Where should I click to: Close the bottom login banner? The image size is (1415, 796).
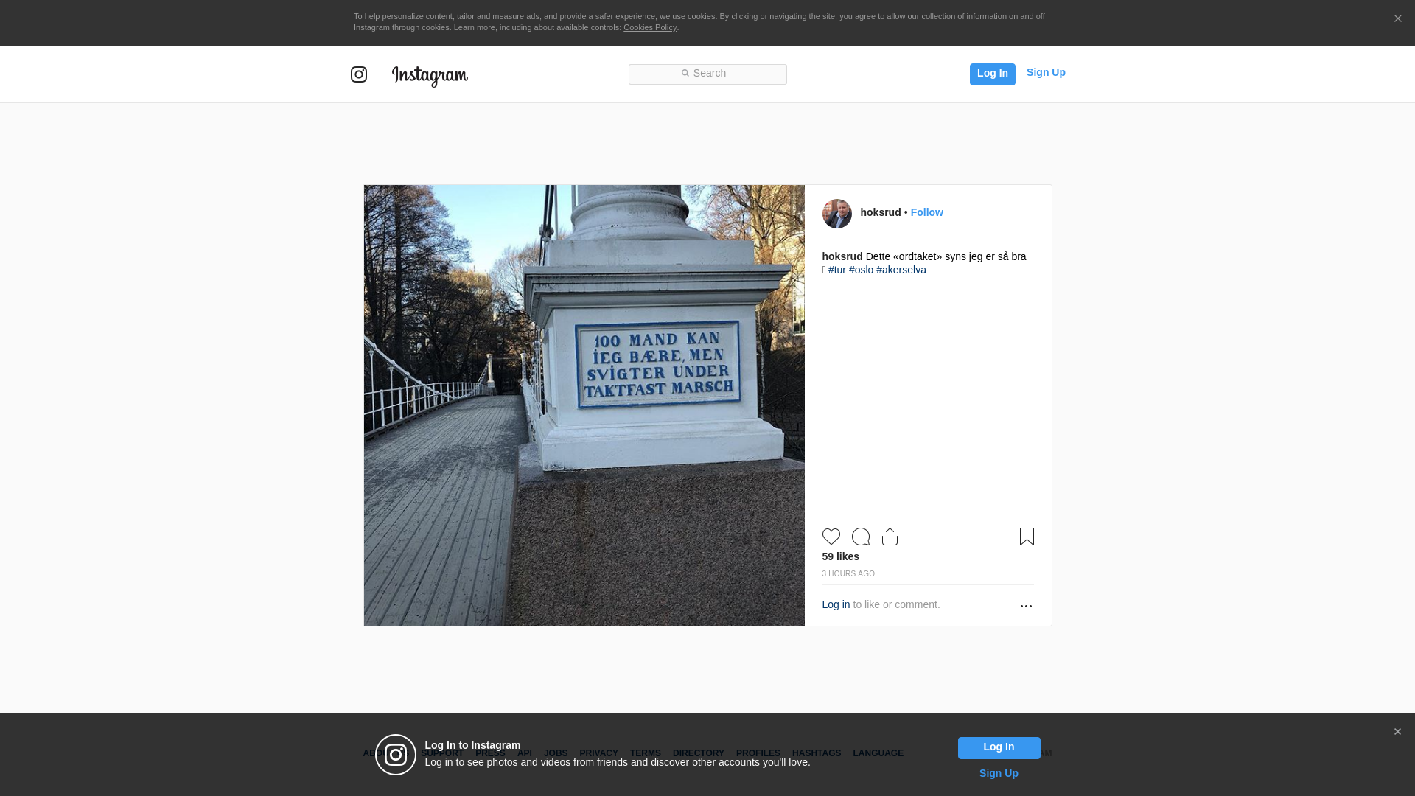coord(1397,732)
